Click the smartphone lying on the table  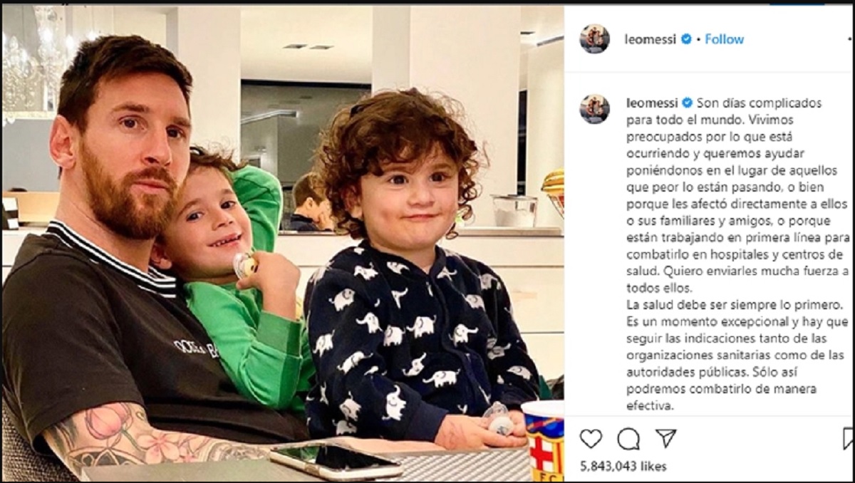tap(336, 462)
